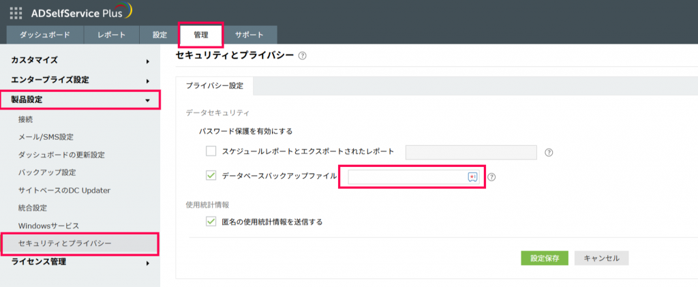Expand the カスタマイズ sidebar section
The image size is (698, 287).
click(80, 61)
